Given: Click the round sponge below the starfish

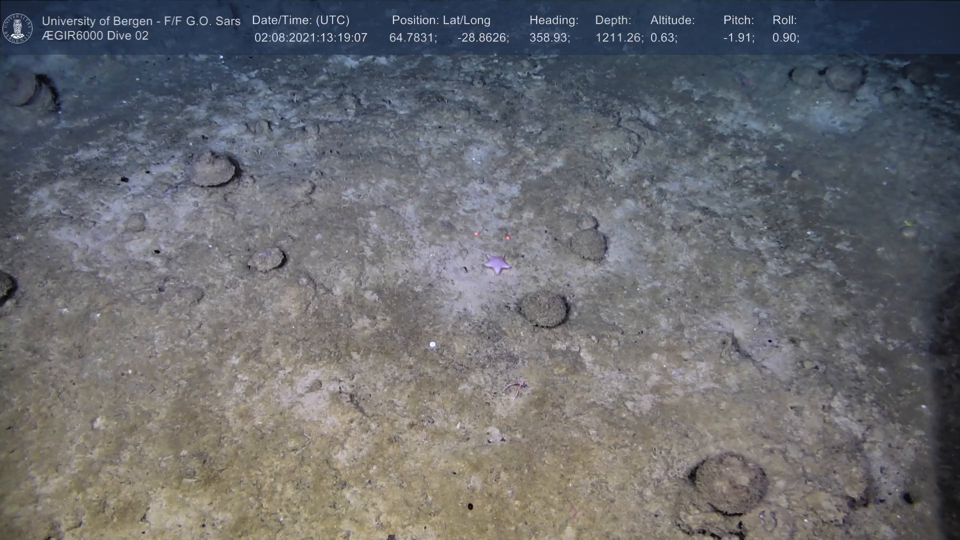Looking at the screenshot, I should click(544, 309).
